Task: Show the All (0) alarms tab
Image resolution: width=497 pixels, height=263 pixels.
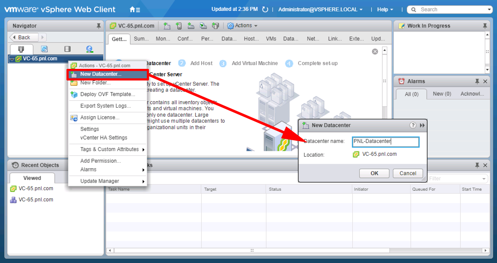Action: [412, 94]
